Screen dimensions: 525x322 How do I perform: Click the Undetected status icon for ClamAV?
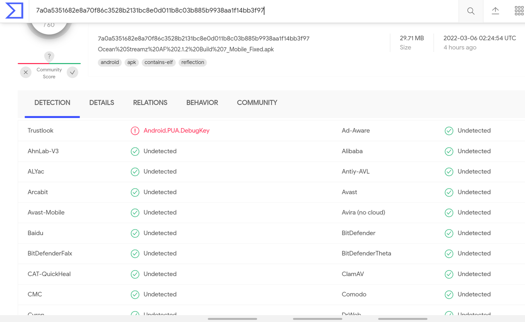pos(449,274)
